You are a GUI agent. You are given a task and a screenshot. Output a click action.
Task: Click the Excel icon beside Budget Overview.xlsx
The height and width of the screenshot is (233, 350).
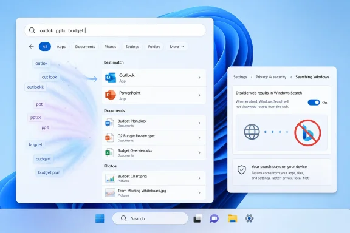tap(109, 152)
